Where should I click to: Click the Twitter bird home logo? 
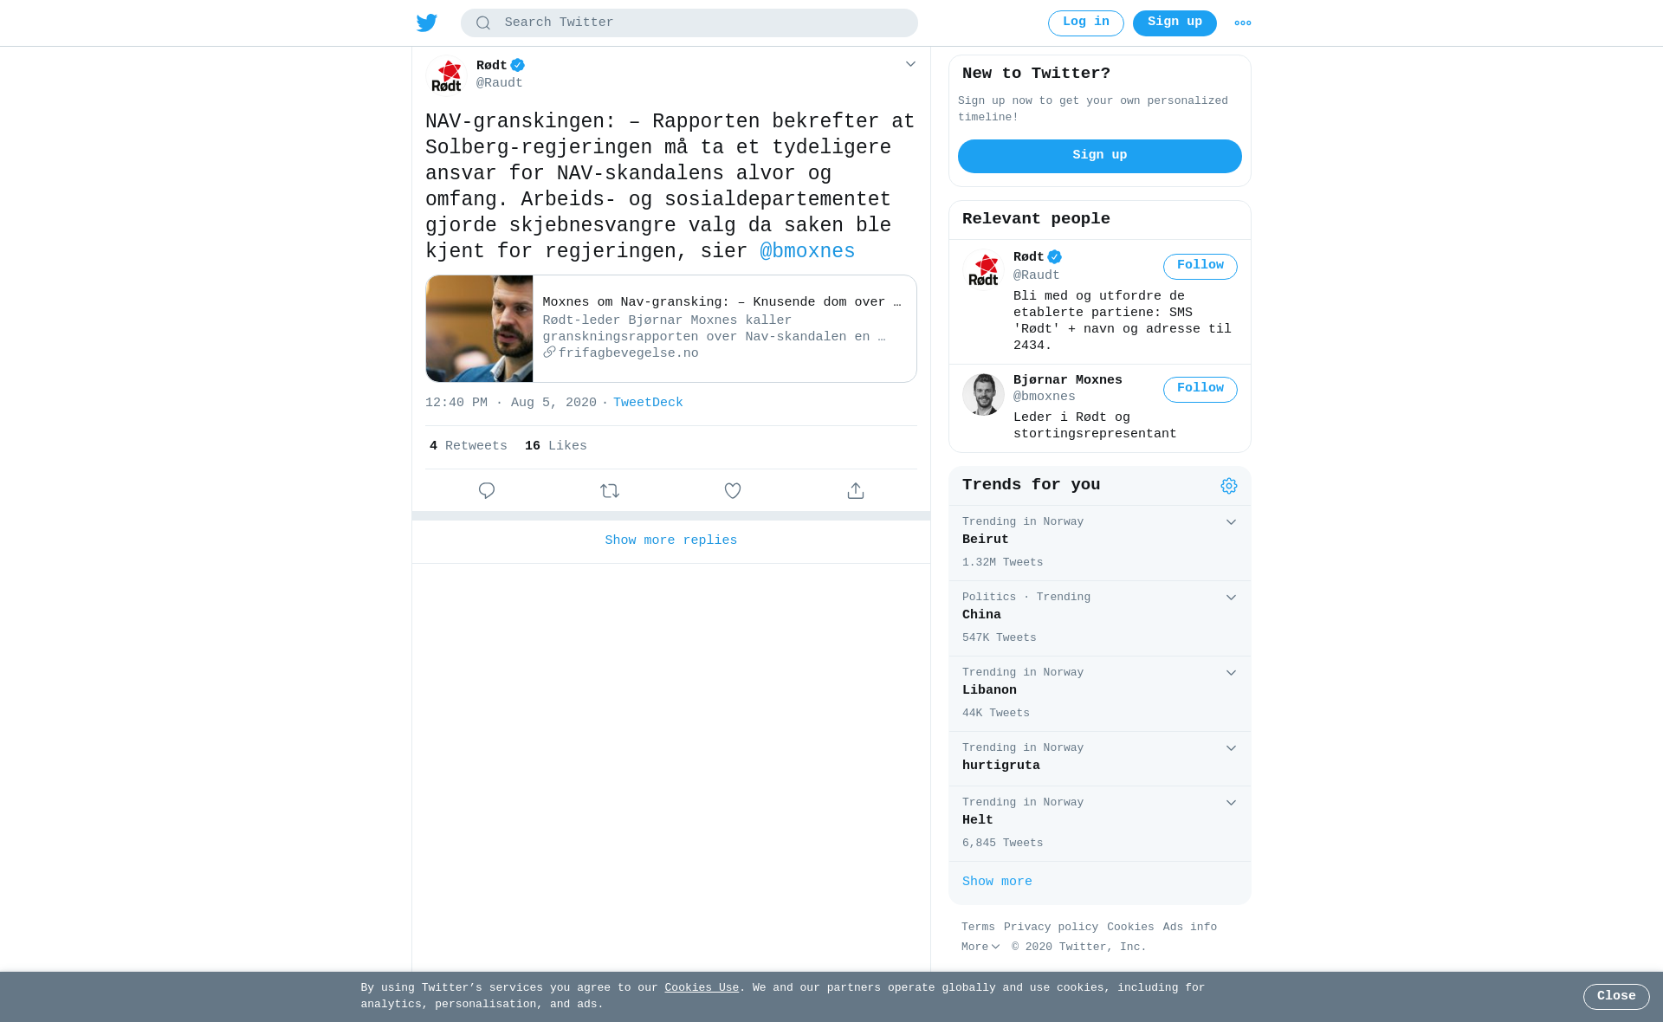(427, 23)
